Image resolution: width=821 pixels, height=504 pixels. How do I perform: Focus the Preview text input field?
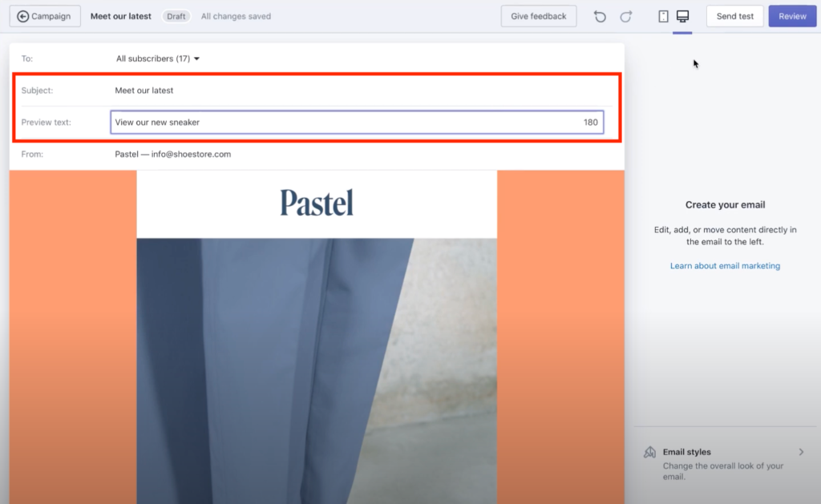coord(357,122)
